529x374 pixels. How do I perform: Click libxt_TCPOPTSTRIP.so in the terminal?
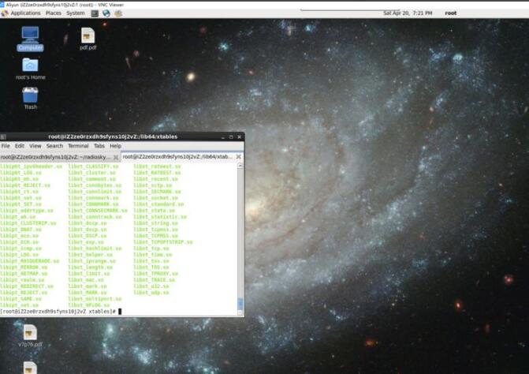pos(163,242)
